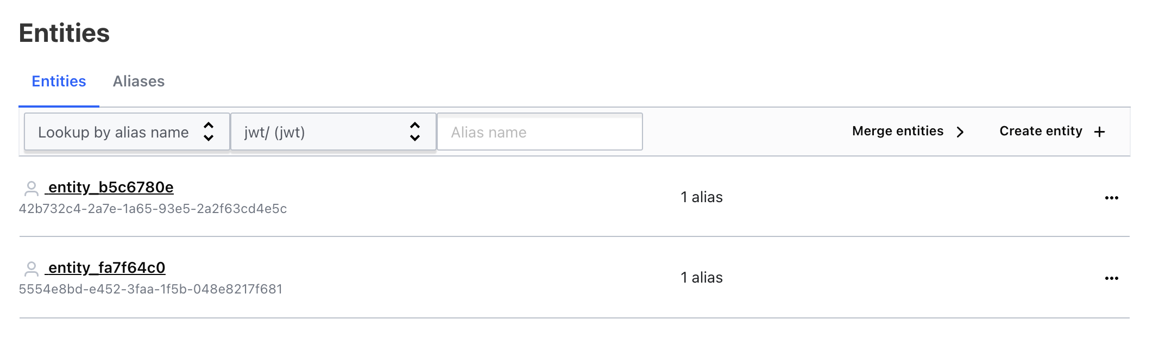Click the chevron arrow next to Merge entities
The height and width of the screenshot is (350, 1159).
pos(960,132)
